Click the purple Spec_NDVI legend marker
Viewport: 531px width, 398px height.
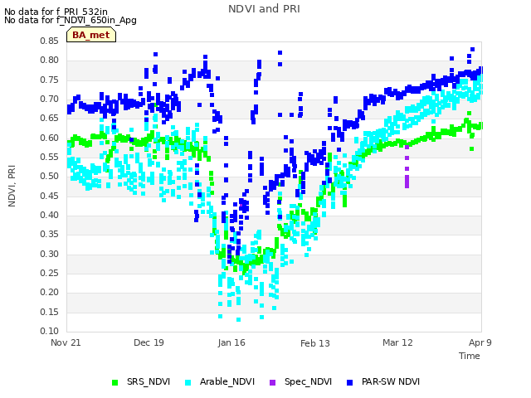273,383
